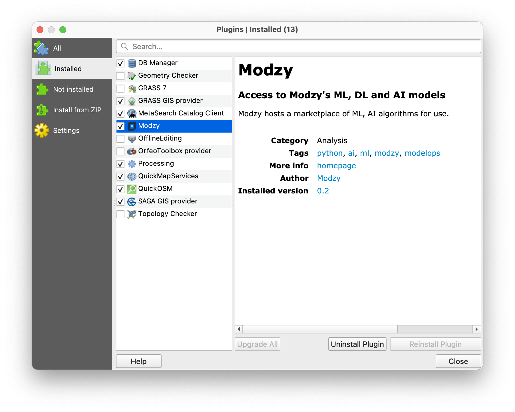515x412 pixels.
Task: Select the SAGA GIS provider row
Action: coord(174,201)
